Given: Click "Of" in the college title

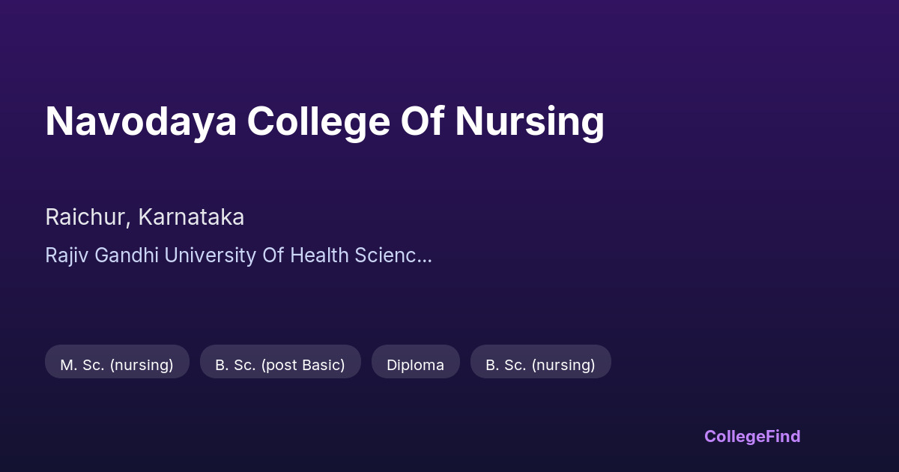Looking at the screenshot, I should (422, 121).
